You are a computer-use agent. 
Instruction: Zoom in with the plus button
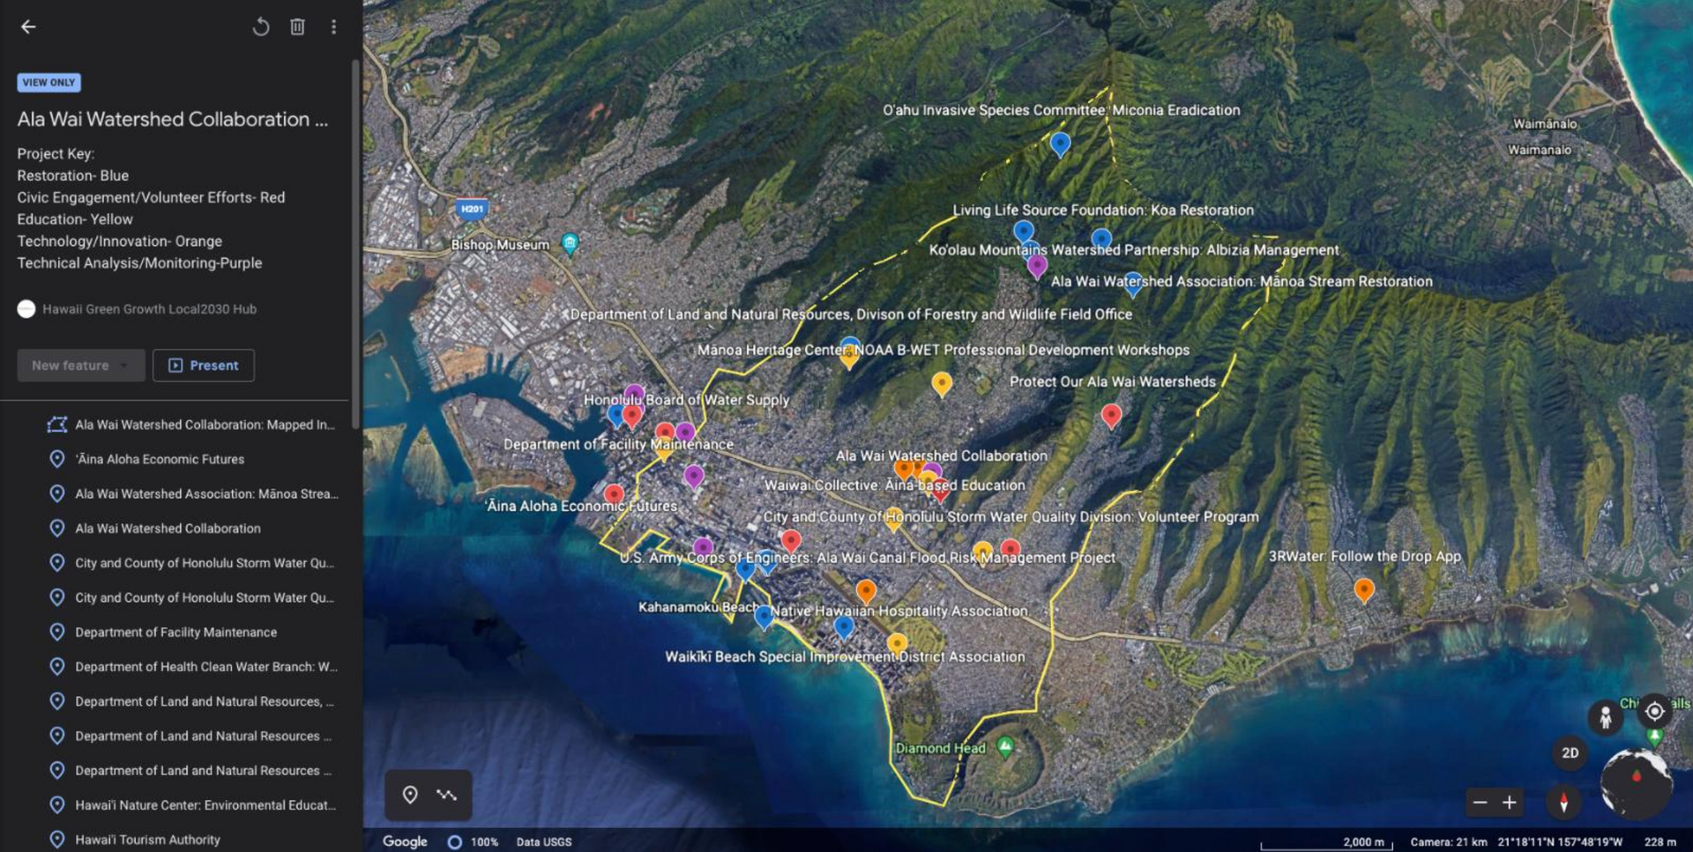tap(1510, 802)
